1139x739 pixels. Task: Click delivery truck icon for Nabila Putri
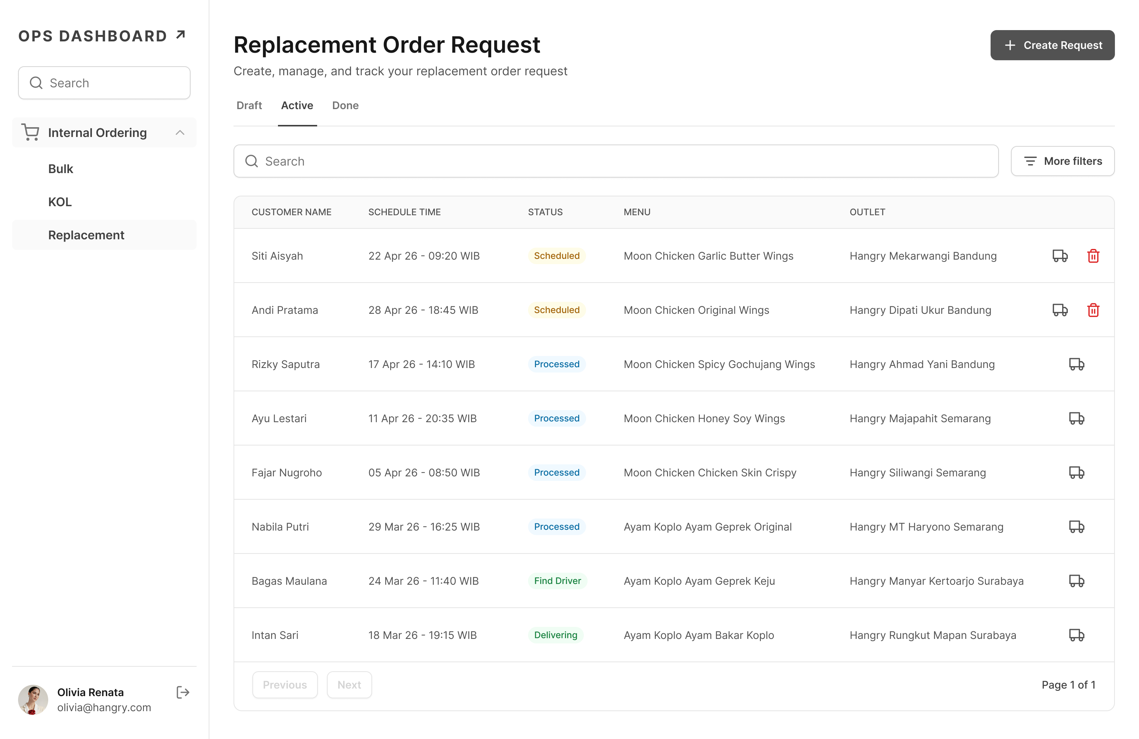(x=1077, y=527)
